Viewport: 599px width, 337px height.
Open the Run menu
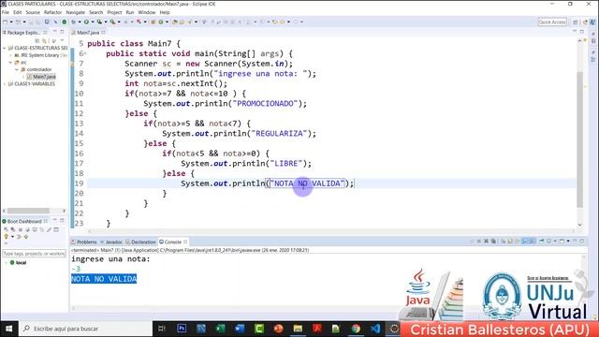click(x=130, y=12)
